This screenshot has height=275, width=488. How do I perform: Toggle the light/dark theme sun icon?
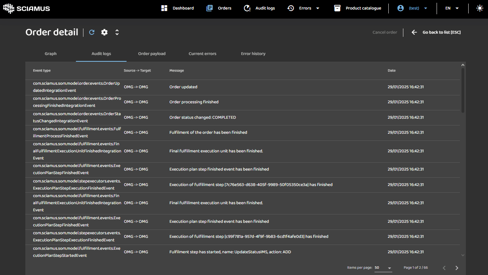point(480,8)
